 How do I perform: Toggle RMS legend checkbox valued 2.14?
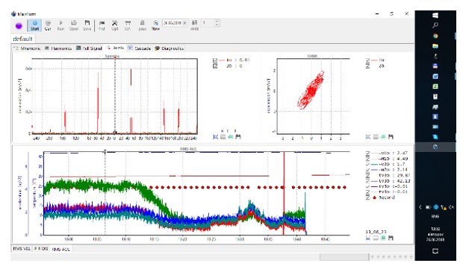(x=367, y=170)
